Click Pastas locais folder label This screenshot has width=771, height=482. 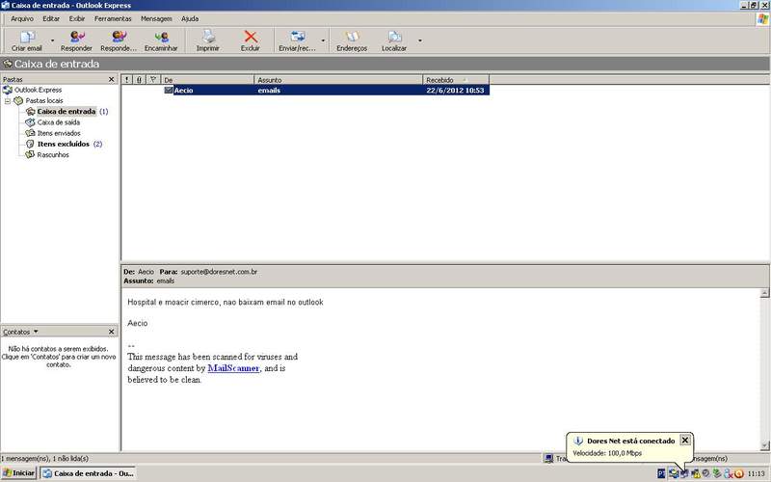[x=44, y=100]
